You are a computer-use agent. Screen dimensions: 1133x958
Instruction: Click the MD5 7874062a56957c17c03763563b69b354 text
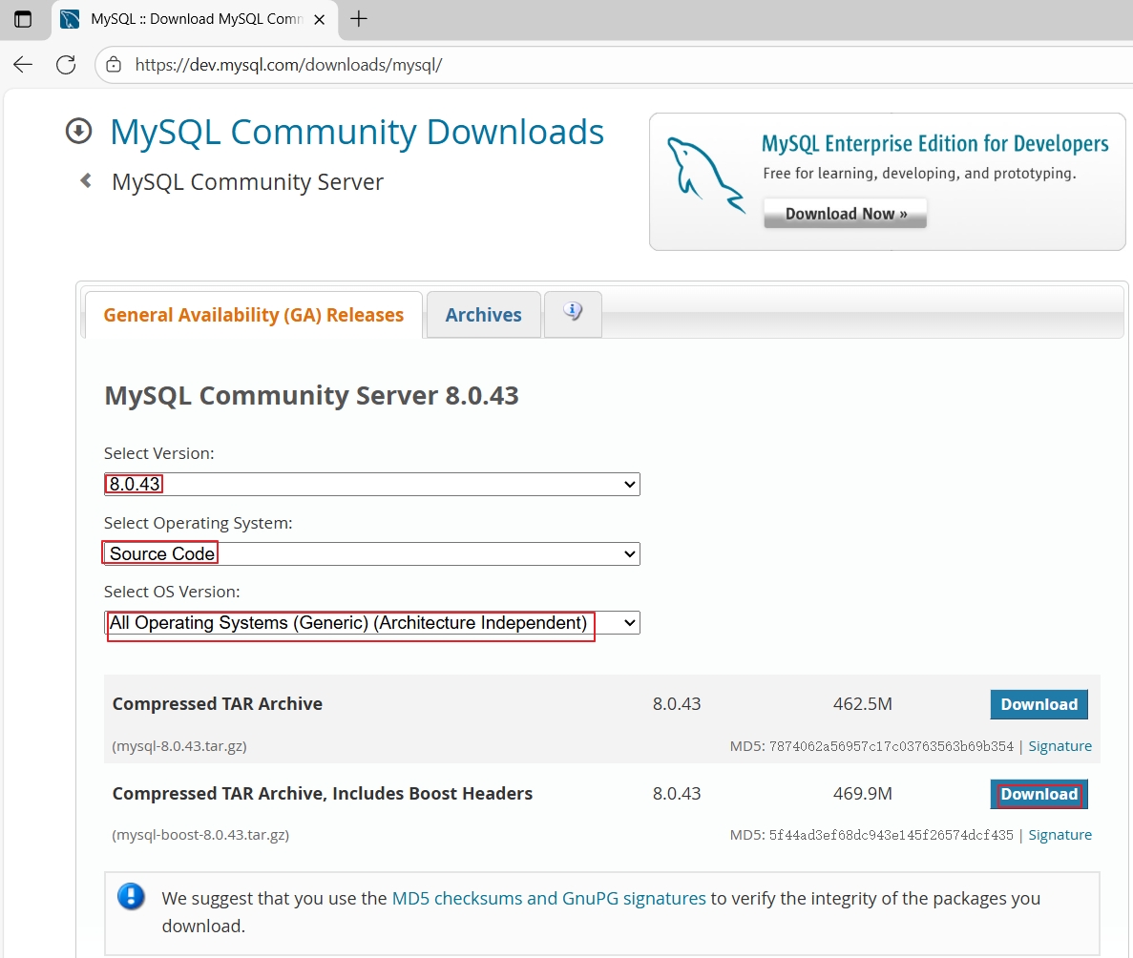[x=871, y=746]
